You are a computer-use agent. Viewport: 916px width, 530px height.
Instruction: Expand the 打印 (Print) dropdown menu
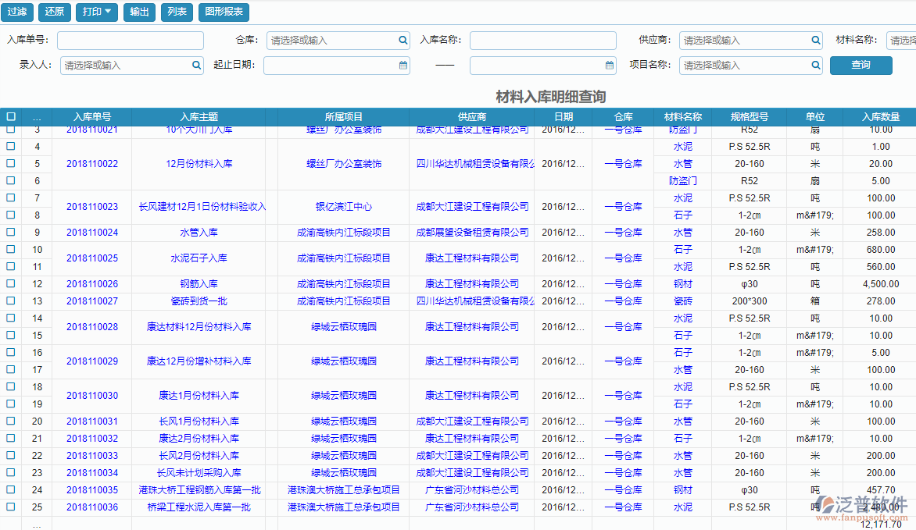click(x=96, y=12)
